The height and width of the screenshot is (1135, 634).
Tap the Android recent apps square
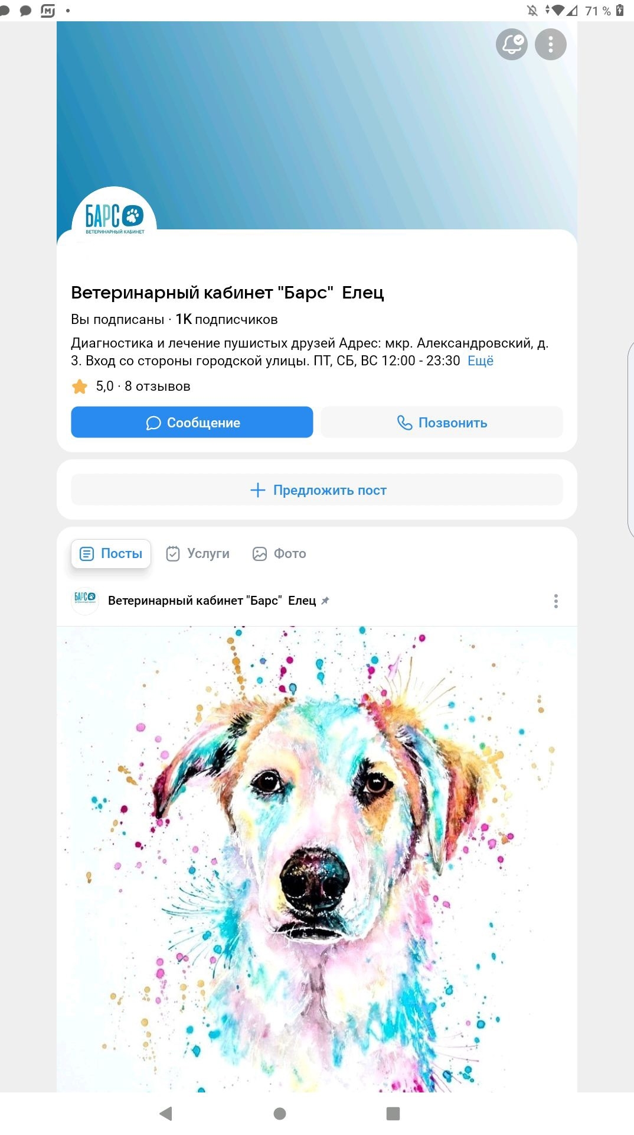[x=393, y=1114]
